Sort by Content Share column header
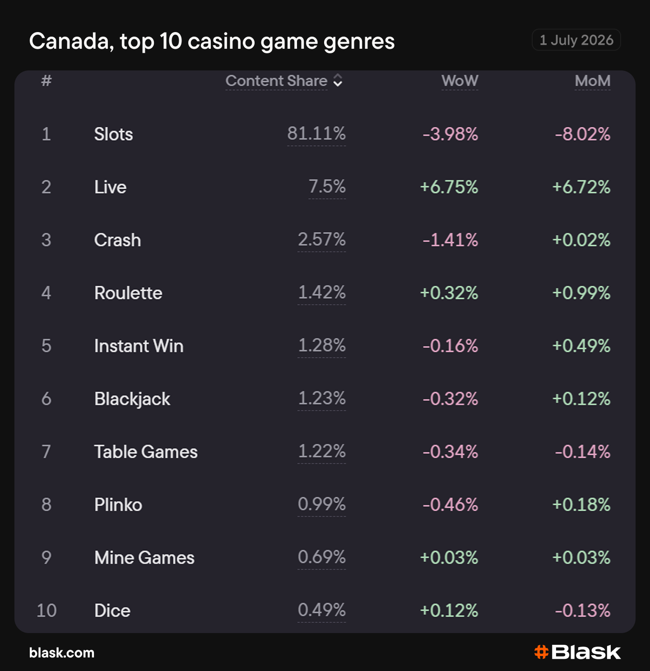650x671 pixels. [x=276, y=81]
